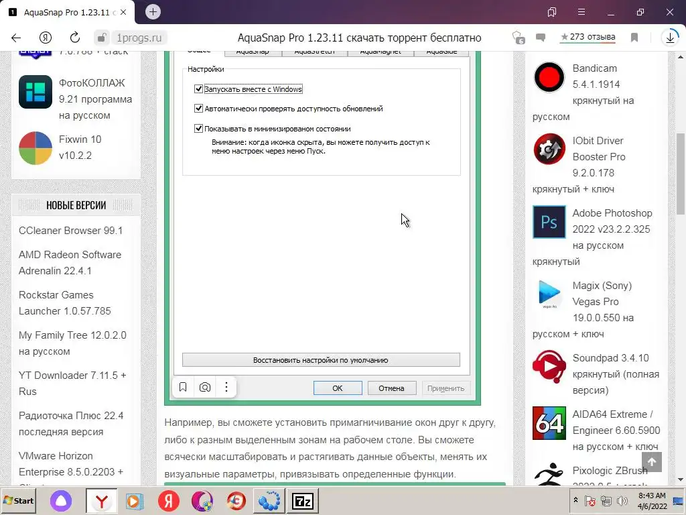This screenshot has width=686, height=515.
Task: Open the Windows Start button
Action: click(x=19, y=500)
